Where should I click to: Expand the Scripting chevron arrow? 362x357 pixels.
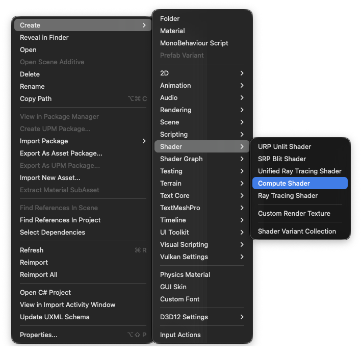coord(242,134)
